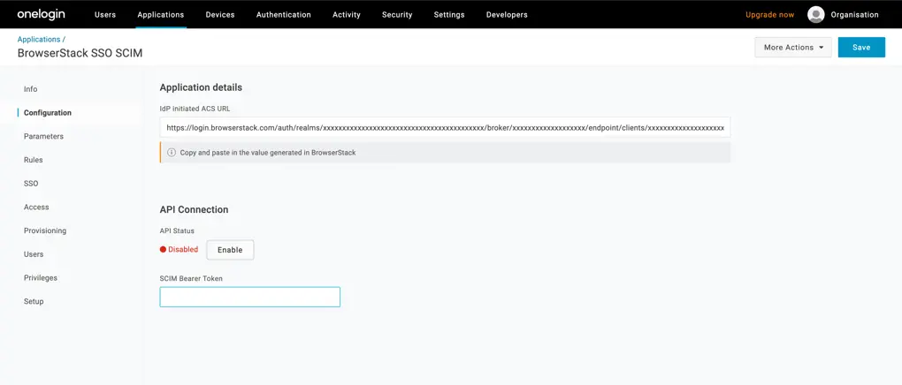This screenshot has width=902, height=385.
Task: Click the IdP initiated ACS URL field
Action: click(445, 128)
